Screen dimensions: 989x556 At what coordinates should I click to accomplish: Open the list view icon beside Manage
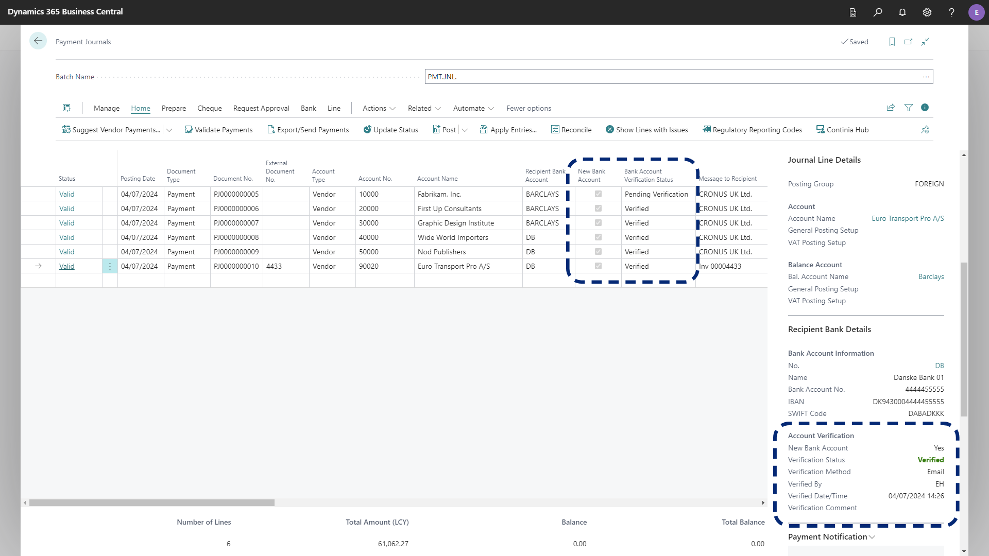coord(66,108)
